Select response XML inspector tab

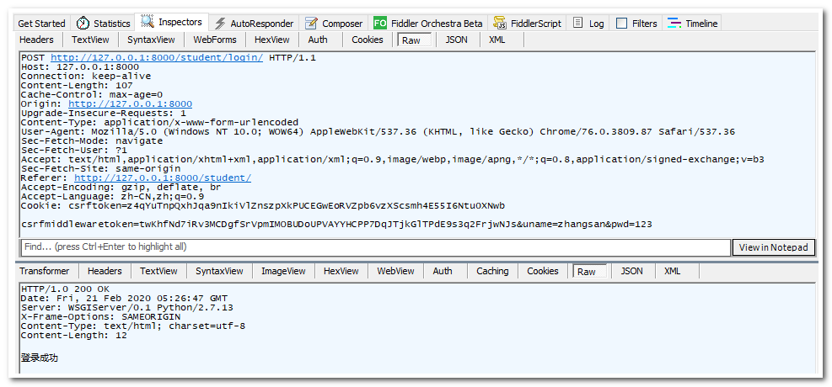click(673, 271)
